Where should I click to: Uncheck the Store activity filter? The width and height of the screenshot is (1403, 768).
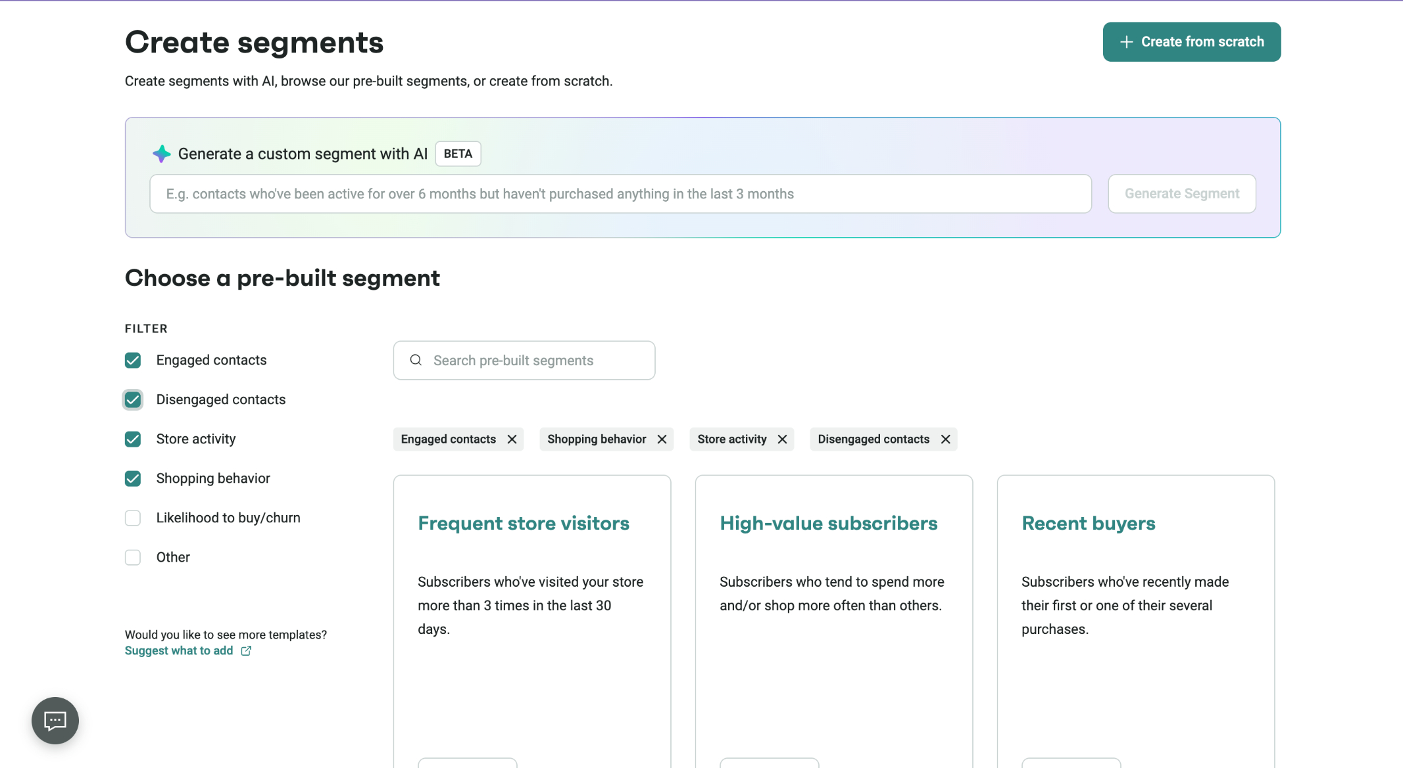(x=133, y=439)
